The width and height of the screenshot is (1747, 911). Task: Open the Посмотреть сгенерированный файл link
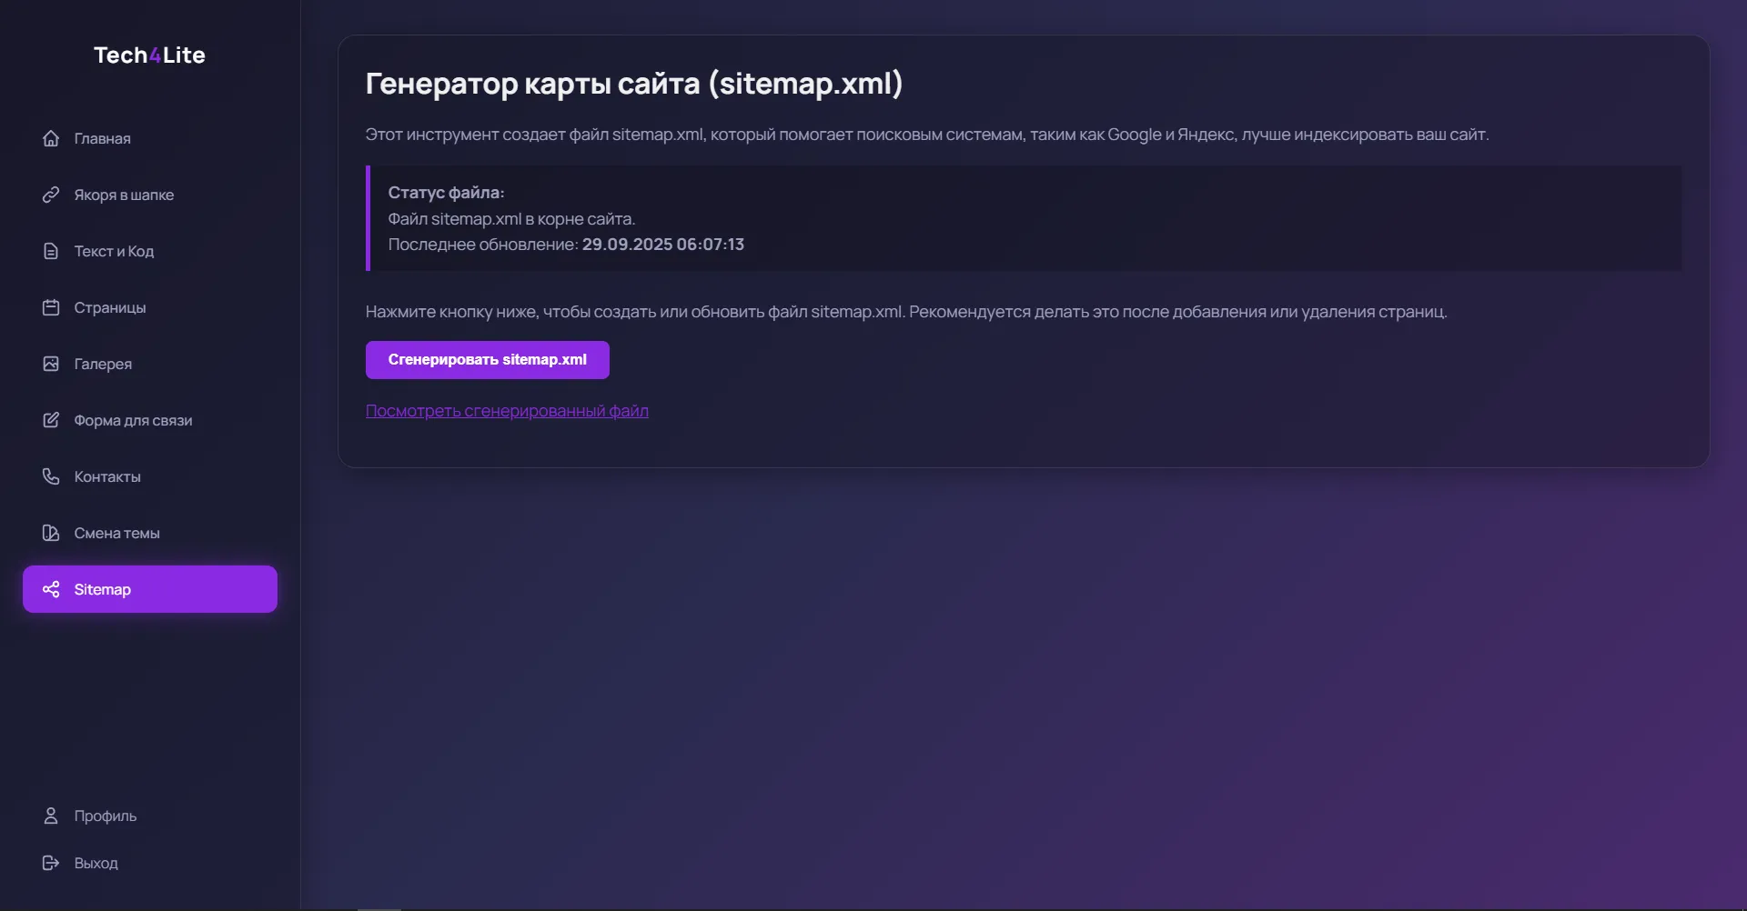507,411
